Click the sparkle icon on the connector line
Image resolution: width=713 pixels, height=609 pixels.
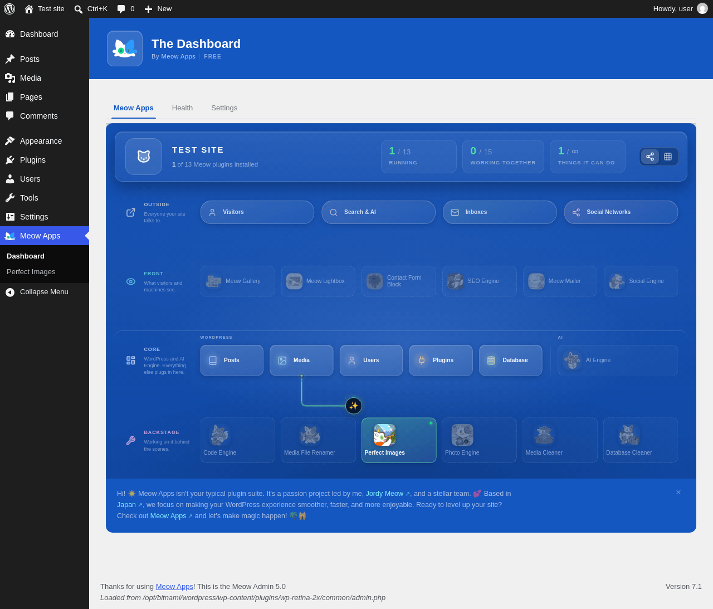point(354,406)
